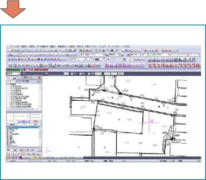Click the first text field in dark input bar
The image size is (206, 180).
tap(34, 74)
